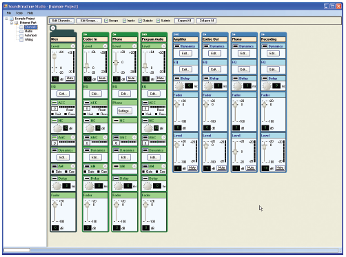Collapse the Example Project tree node
This screenshot has height=257, width=346.
tap(7, 19)
